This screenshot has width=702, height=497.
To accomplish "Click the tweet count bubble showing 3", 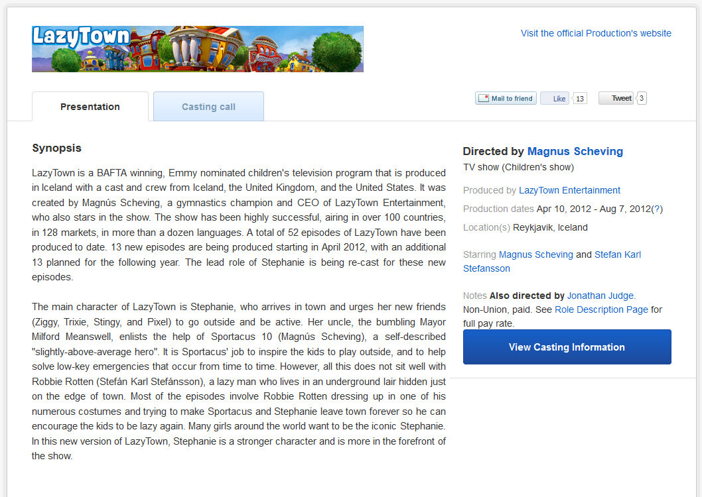I will click(x=642, y=99).
